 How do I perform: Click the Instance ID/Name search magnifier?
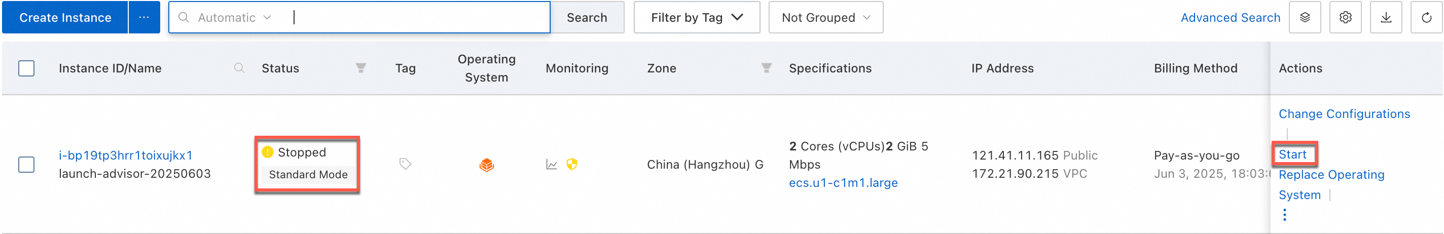point(239,68)
